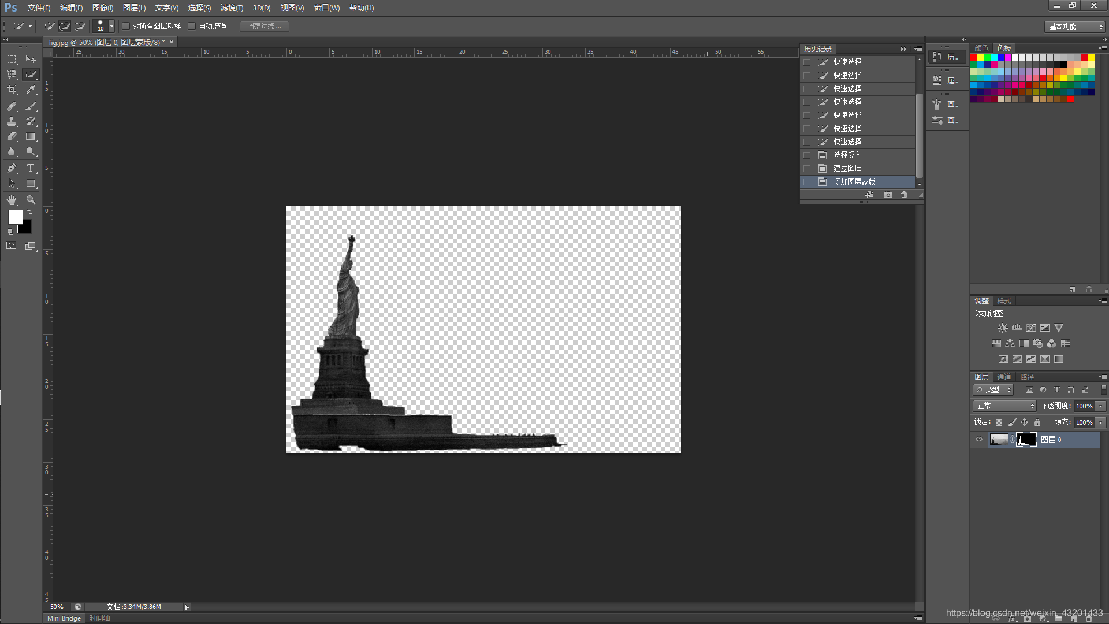This screenshot has height=624, width=1109.
Task: Create new snapshot with camera icon
Action: click(x=887, y=195)
